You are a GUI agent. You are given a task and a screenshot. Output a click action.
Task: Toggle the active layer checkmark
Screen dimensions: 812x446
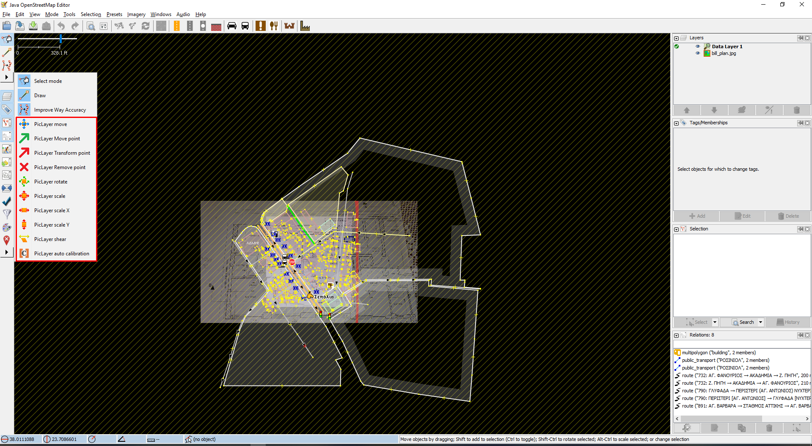(677, 47)
